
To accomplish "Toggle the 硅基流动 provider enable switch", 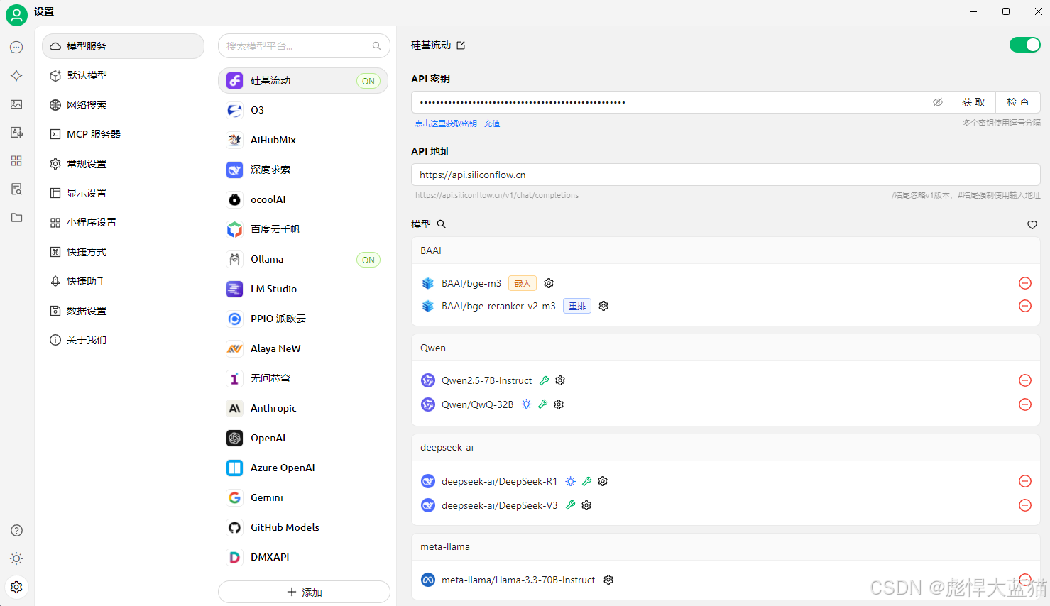I will [x=1024, y=45].
